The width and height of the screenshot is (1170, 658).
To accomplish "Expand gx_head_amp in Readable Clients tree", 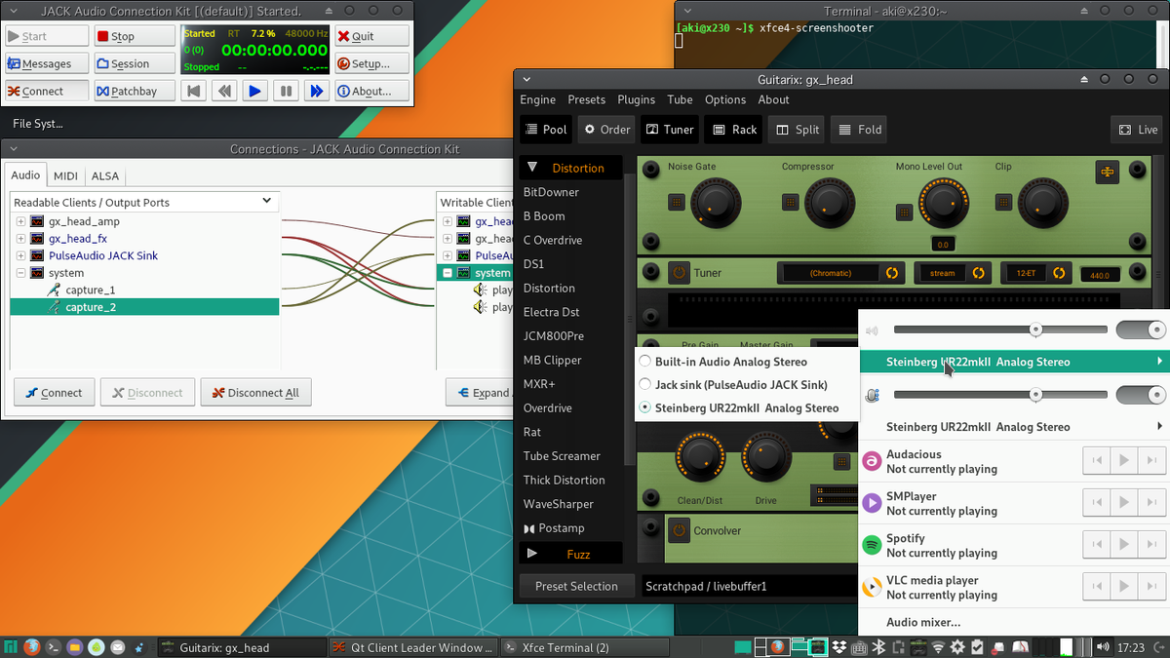I will click(x=20, y=221).
